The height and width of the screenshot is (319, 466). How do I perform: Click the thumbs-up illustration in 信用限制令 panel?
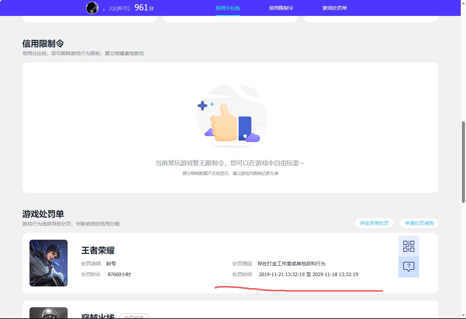pos(232,118)
